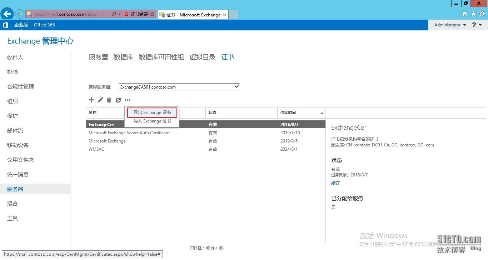This screenshot has height=260, width=488.
Task: Select 导出 Exchange 证书 menu item
Action: coord(151,112)
